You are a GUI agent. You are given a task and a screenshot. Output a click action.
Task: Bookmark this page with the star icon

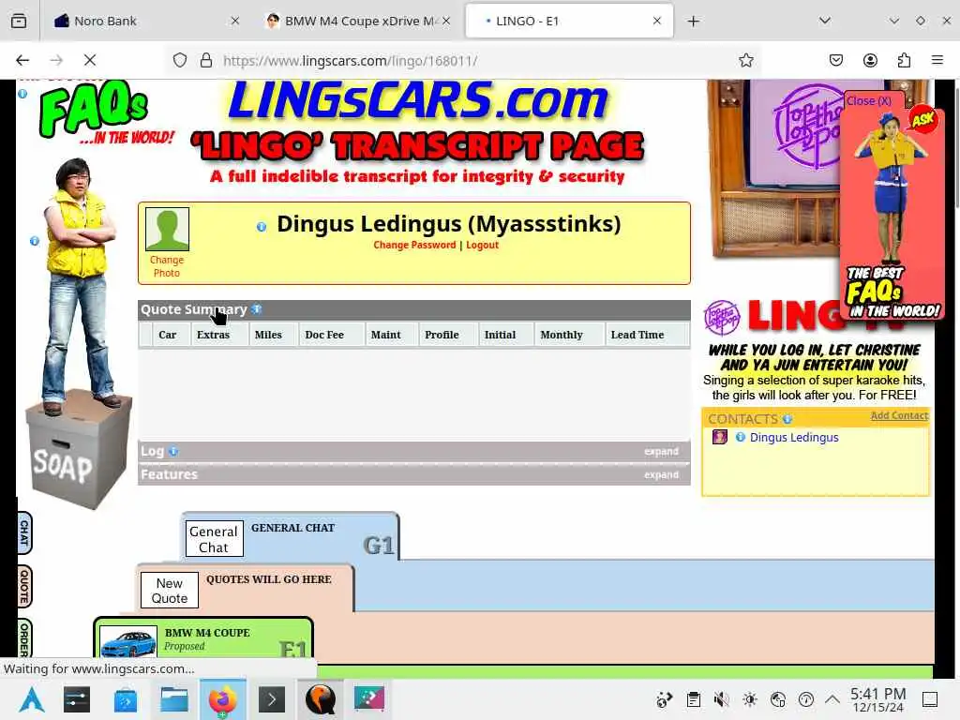pos(745,60)
